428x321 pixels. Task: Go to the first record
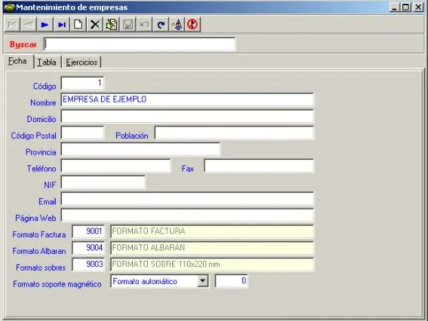point(12,25)
